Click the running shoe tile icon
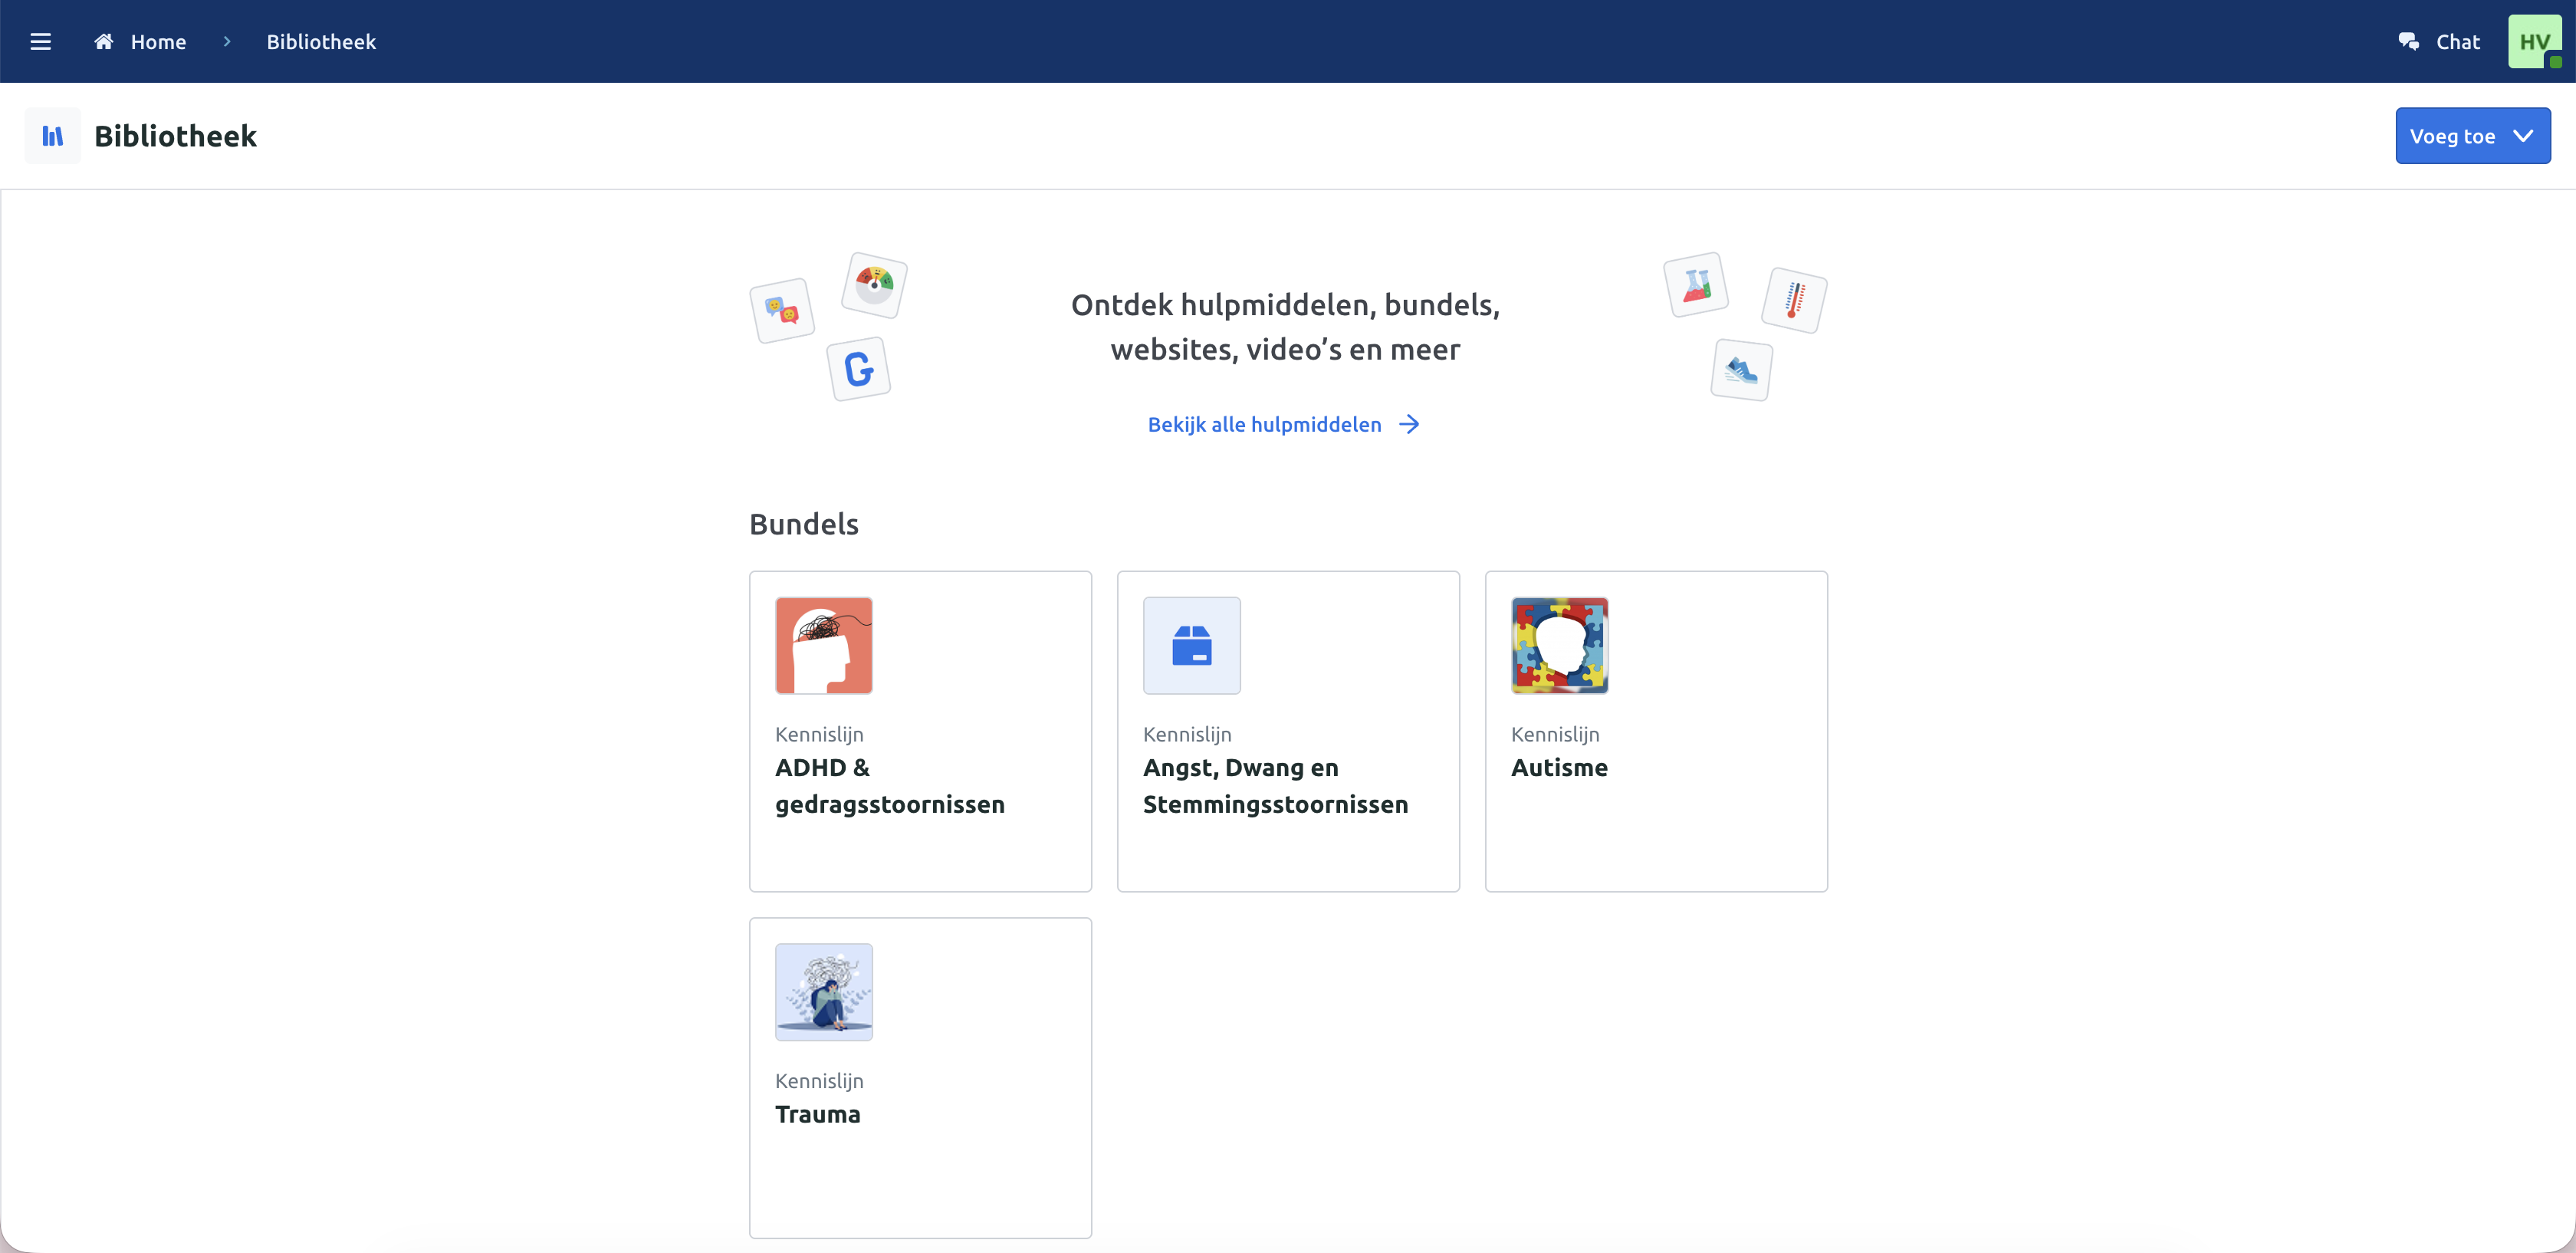Image resolution: width=2576 pixels, height=1253 pixels. 1741,370
